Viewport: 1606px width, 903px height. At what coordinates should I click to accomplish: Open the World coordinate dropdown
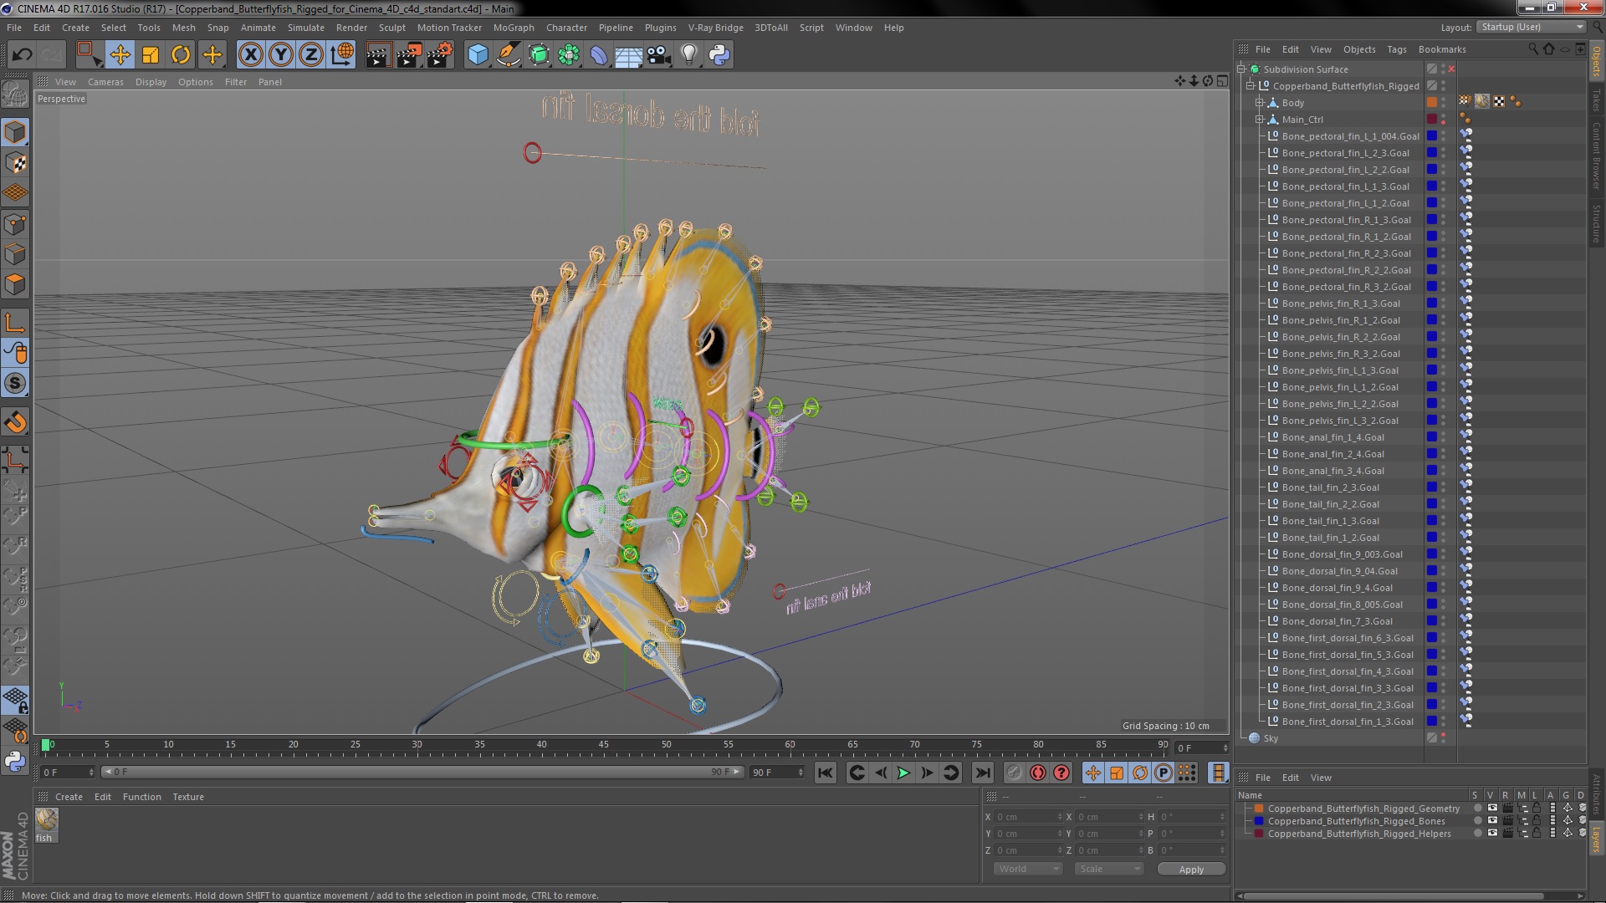click(1028, 869)
